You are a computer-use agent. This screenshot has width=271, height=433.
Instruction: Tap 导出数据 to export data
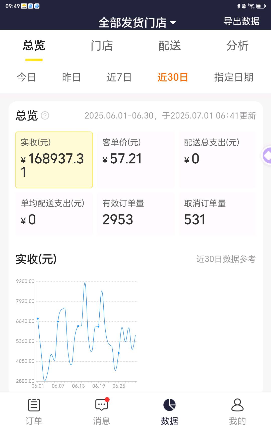tap(242, 21)
